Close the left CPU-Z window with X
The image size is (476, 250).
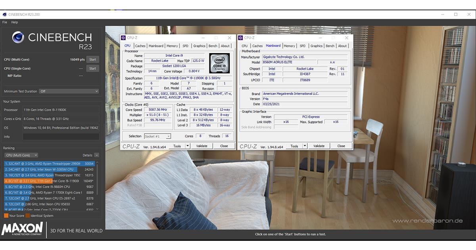229,38
